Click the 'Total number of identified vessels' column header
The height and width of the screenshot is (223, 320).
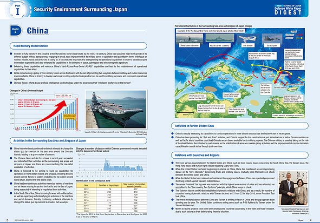(x=134, y=185)
